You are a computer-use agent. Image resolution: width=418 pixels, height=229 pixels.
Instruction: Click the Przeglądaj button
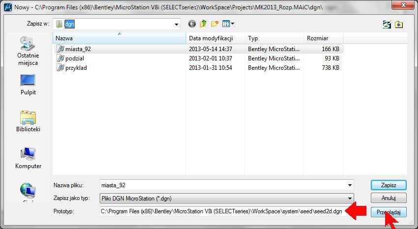coord(389,212)
